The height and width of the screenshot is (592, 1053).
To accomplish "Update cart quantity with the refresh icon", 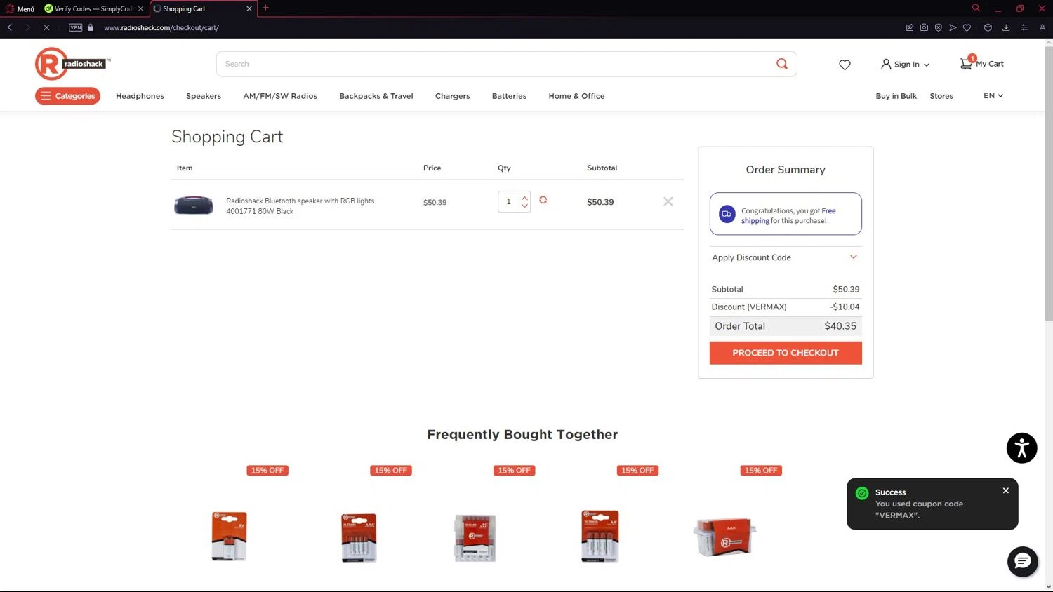I will click(x=543, y=200).
